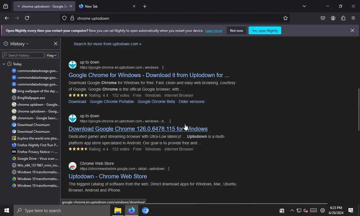Open more options for first uptodown result
This screenshot has height=216, width=360.
[163, 67]
